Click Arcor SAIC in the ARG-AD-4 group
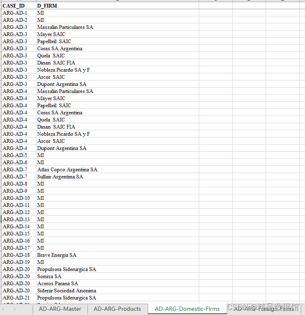The image size is (305, 315). click(118, 141)
